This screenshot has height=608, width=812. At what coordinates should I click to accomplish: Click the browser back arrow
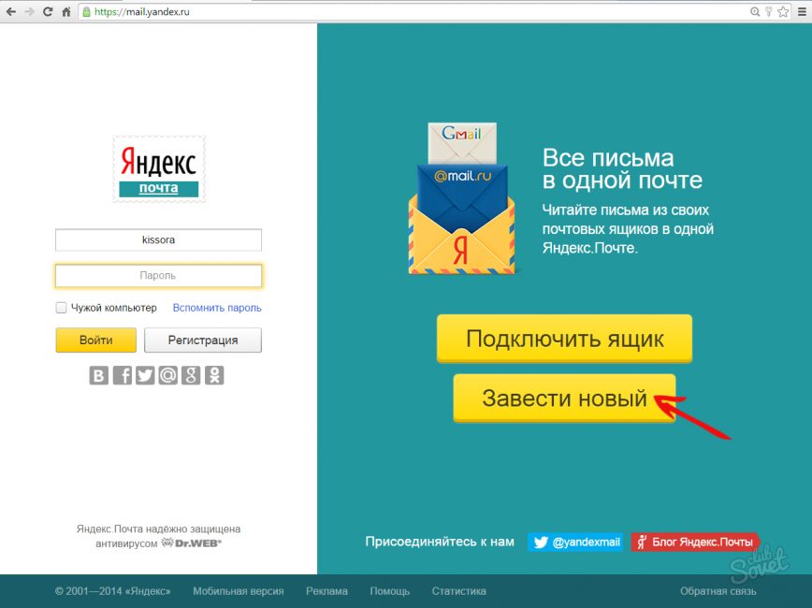click(x=11, y=11)
